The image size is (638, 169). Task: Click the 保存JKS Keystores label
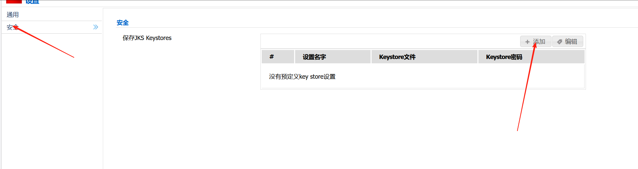pyautogui.click(x=147, y=38)
